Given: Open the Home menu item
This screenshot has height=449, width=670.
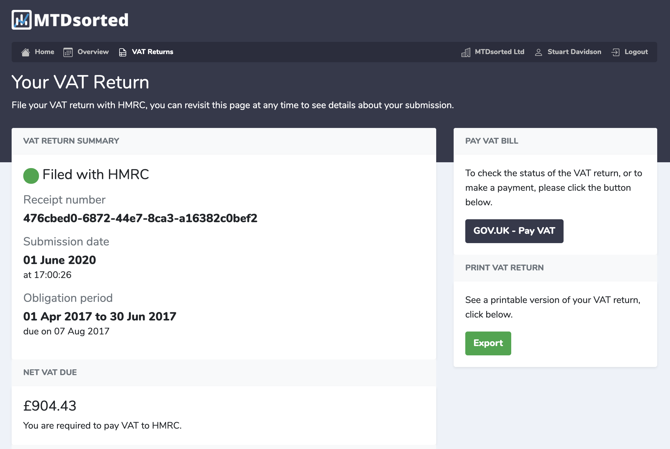Looking at the screenshot, I should coord(44,52).
